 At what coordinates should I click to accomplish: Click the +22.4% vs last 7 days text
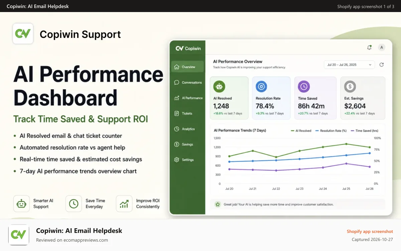point(359,113)
